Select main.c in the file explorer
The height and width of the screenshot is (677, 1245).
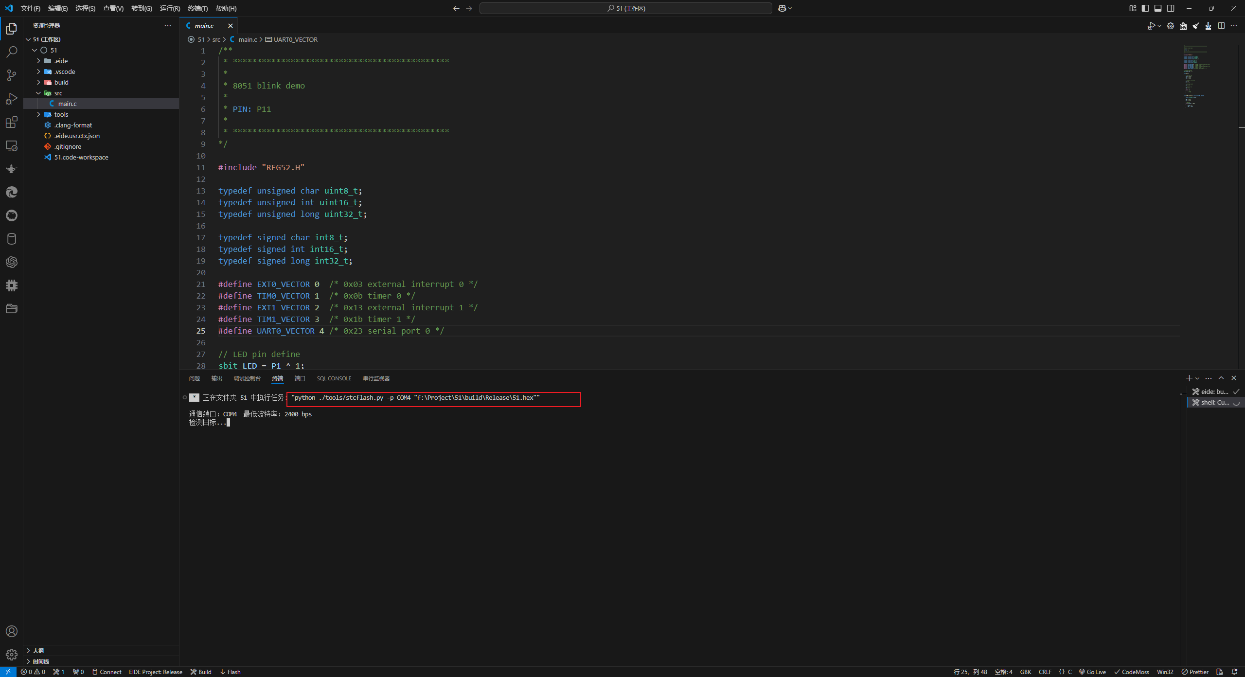tap(101, 104)
